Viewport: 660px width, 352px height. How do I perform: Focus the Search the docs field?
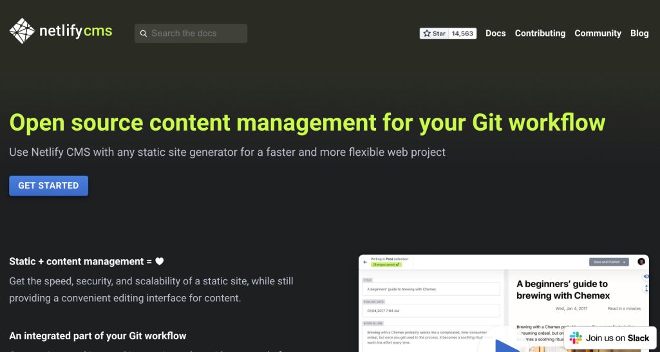coord(191,33)
